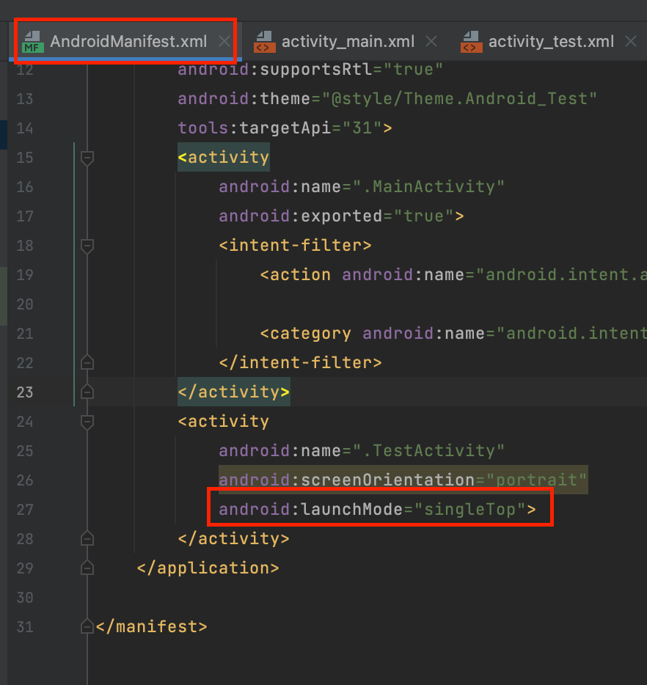The height and width of the screenshot is (685, 647).
Task: Switch to the activity_main.xml tab
Action: pyautogui.click(x=348, y=41)
